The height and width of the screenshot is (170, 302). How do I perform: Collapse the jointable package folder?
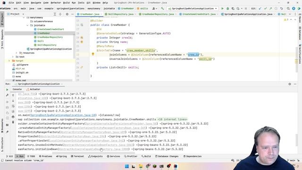27,25
